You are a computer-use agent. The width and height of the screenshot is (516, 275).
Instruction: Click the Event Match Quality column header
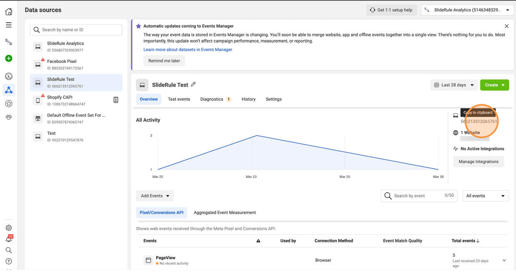(x=402, y=241)
